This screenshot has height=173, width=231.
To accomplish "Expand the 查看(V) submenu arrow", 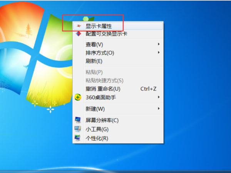I will pyautogui.click(x=159, y=44).
